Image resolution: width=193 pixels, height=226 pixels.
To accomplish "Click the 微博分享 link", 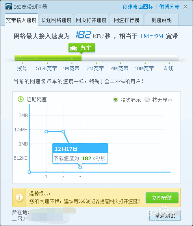I will 169,7.
